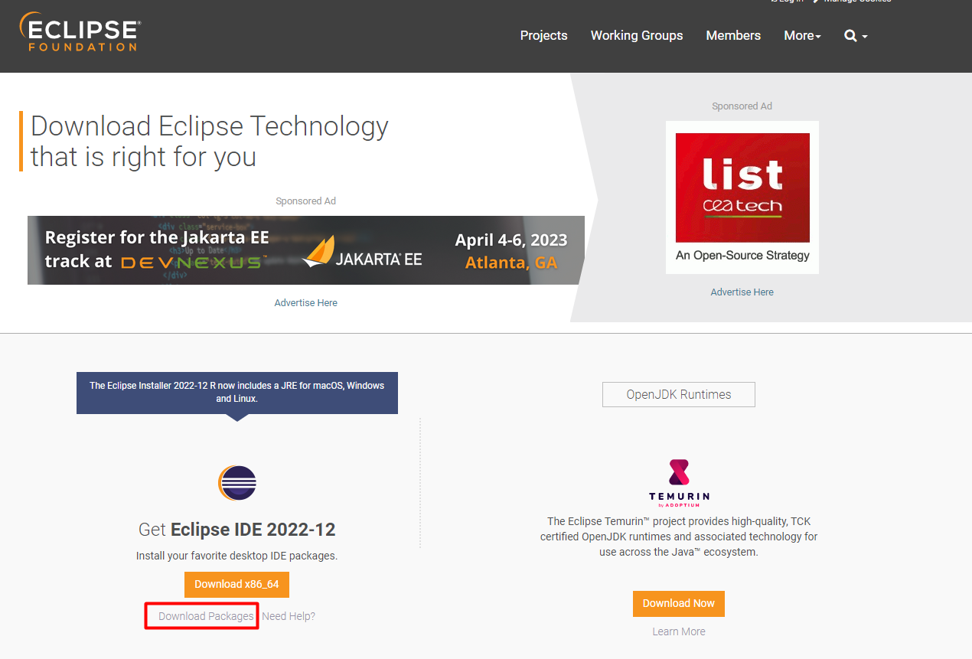The height and width of the screenshot is (659, 972).
Task: Click the Download x86_64 button
Action: [x=236, y=584]
